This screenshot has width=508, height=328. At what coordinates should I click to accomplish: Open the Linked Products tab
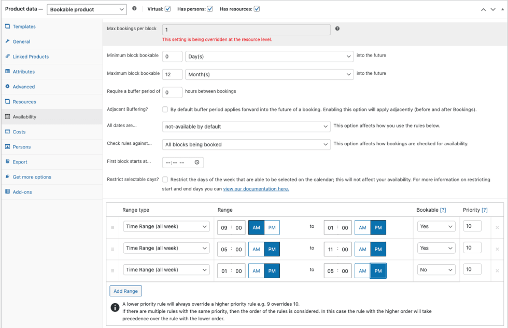(31, 57)
